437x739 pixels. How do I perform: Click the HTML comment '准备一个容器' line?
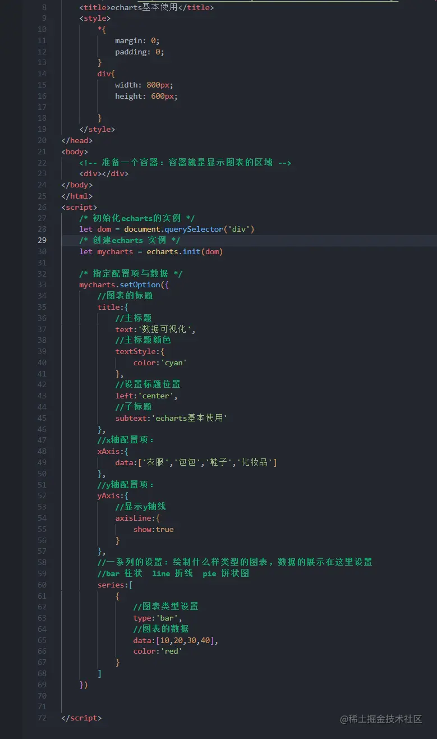pos(185,163)
